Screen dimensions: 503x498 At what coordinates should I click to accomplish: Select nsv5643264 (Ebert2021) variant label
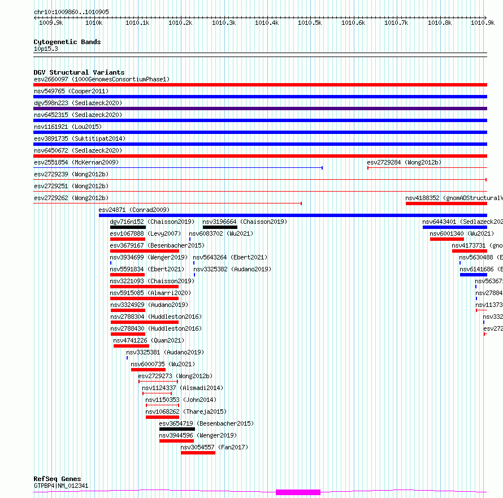[231, 257]
